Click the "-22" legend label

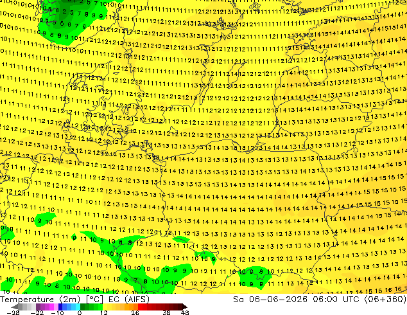[x=37, y=312]
